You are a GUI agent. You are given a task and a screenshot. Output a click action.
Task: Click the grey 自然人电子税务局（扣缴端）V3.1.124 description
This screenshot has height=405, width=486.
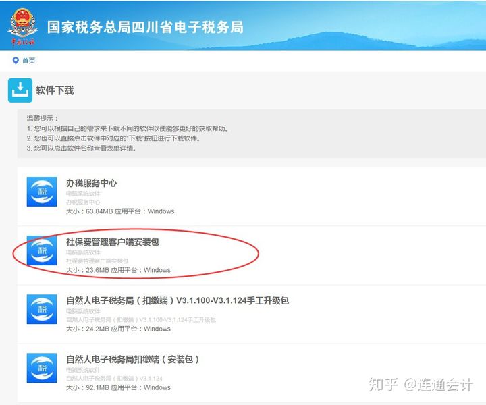point(114,379)
